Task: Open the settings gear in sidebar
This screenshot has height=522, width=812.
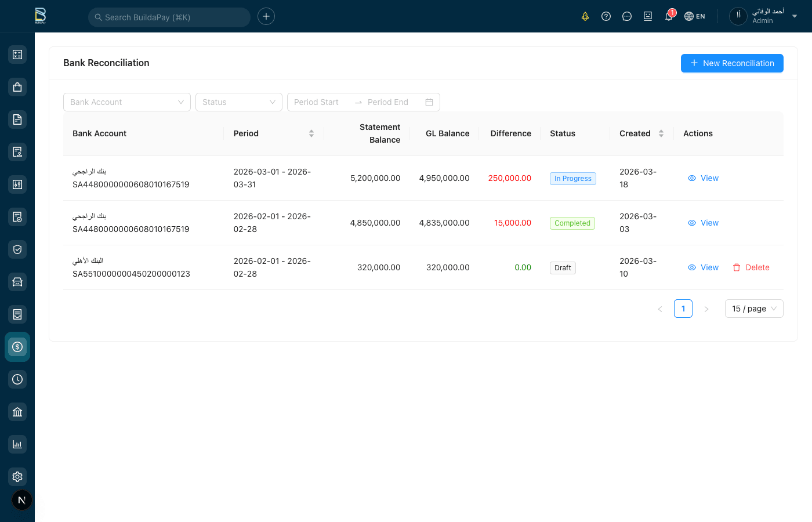Action: click(17, 477)
